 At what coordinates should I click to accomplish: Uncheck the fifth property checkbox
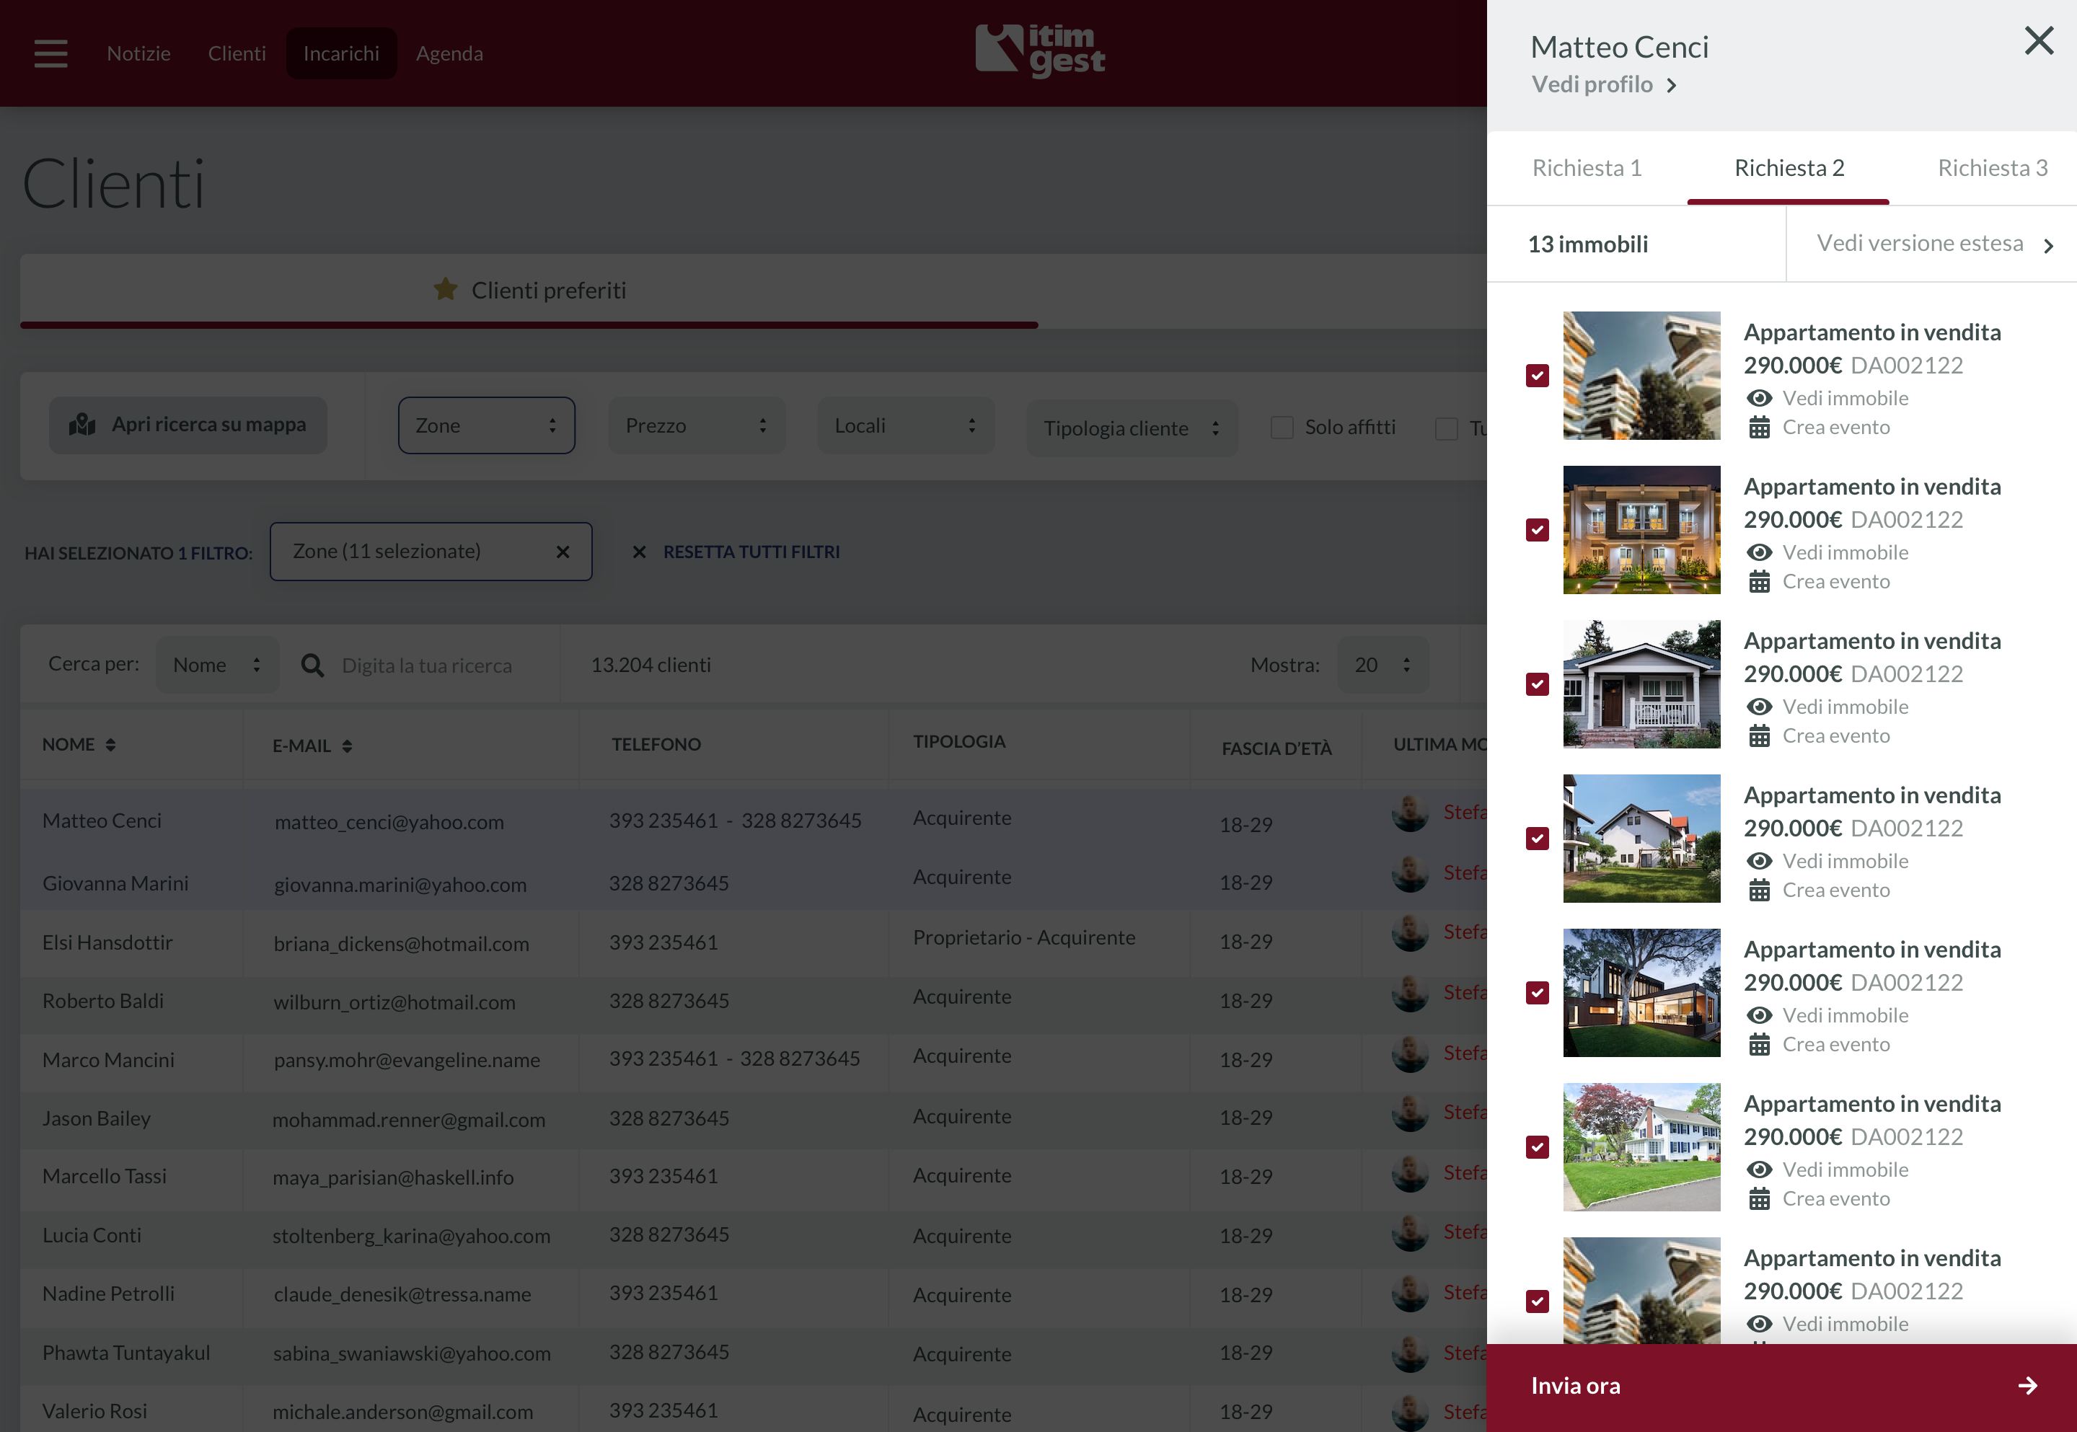click(1537, 994)
